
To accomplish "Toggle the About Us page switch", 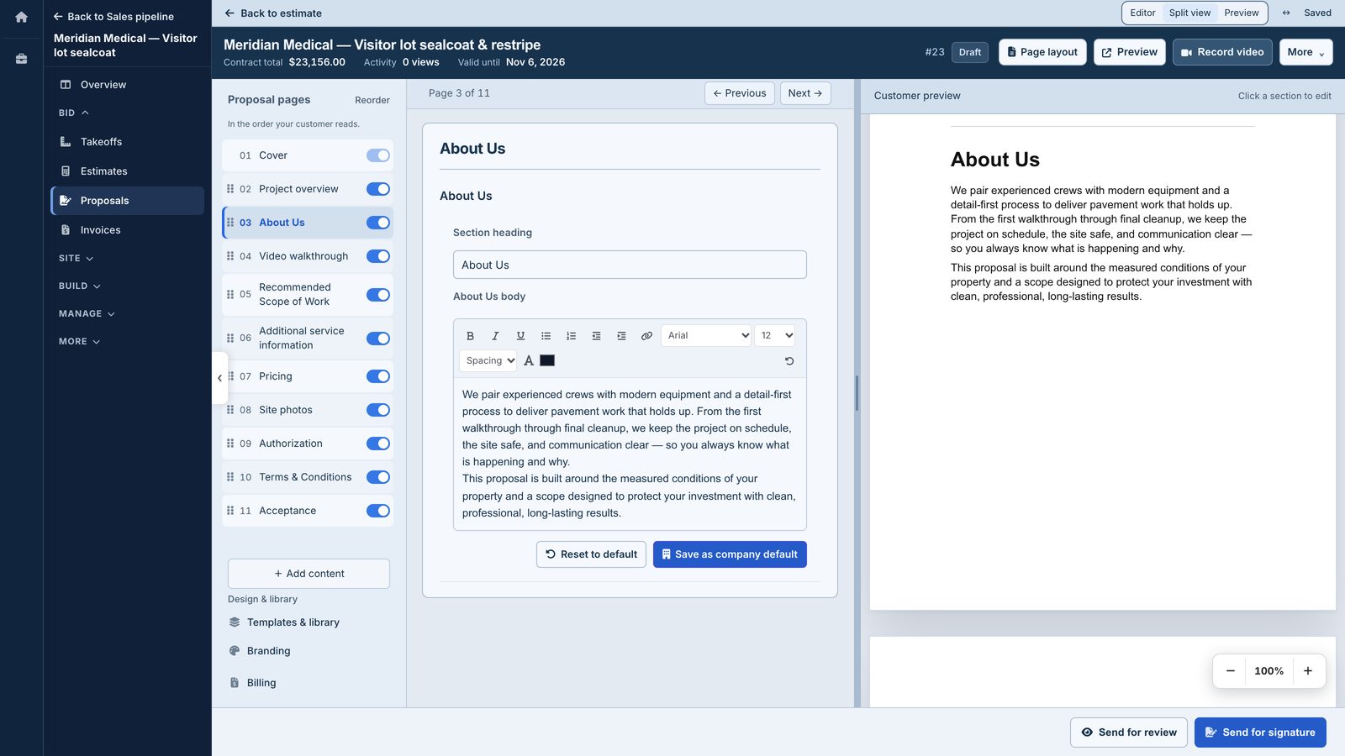I will coord(378,223).
